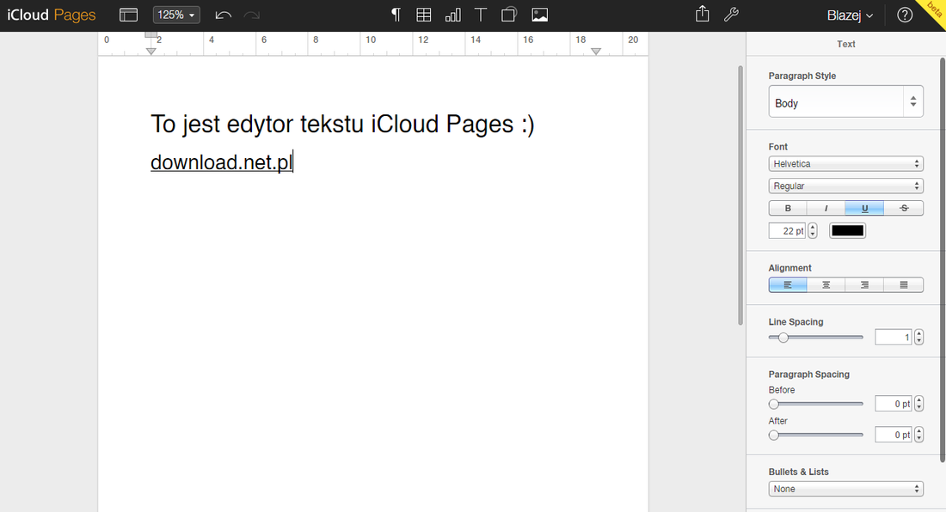This screenshot has width=946, height=512.
Task: Open the black text color swatch
Action: (848, 231)
